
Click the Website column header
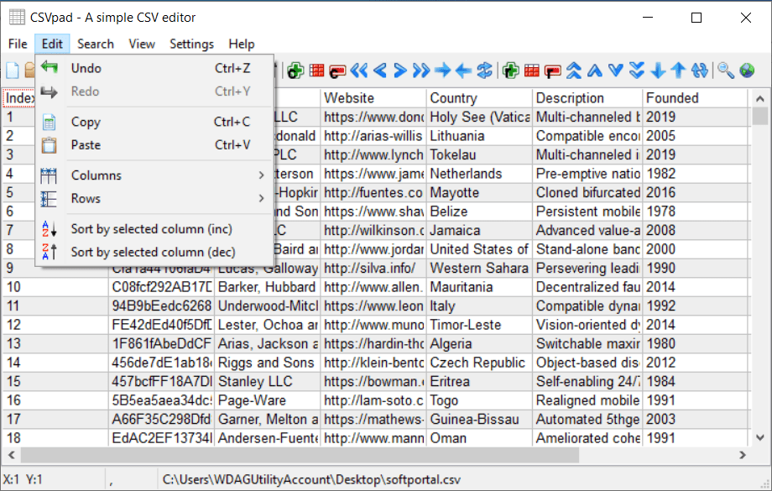[x=373, y=98]
